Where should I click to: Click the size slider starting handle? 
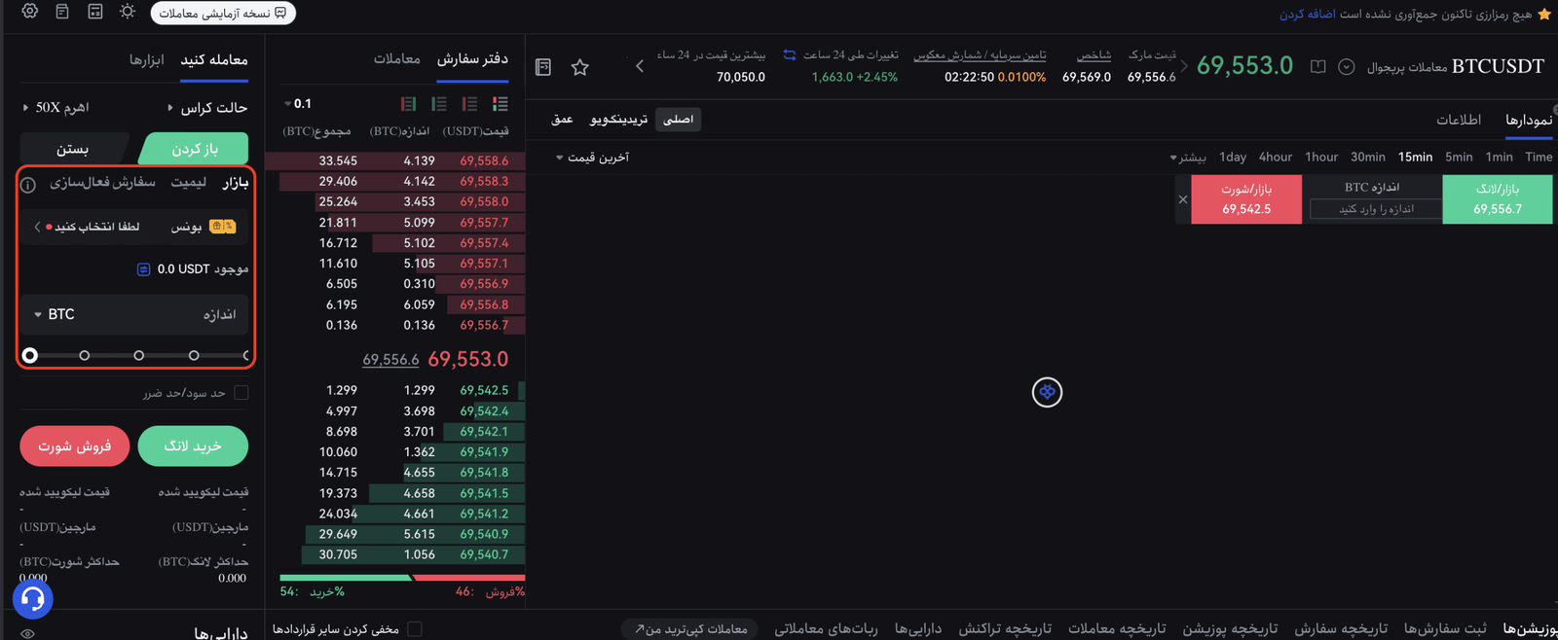tap(30, 355)
